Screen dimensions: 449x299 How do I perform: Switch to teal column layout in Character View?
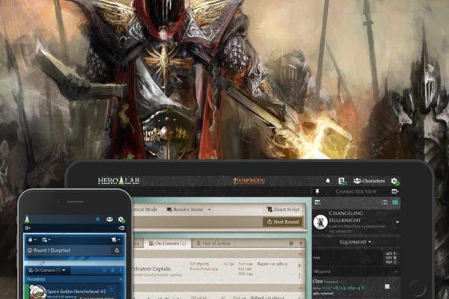coord(395,203)
